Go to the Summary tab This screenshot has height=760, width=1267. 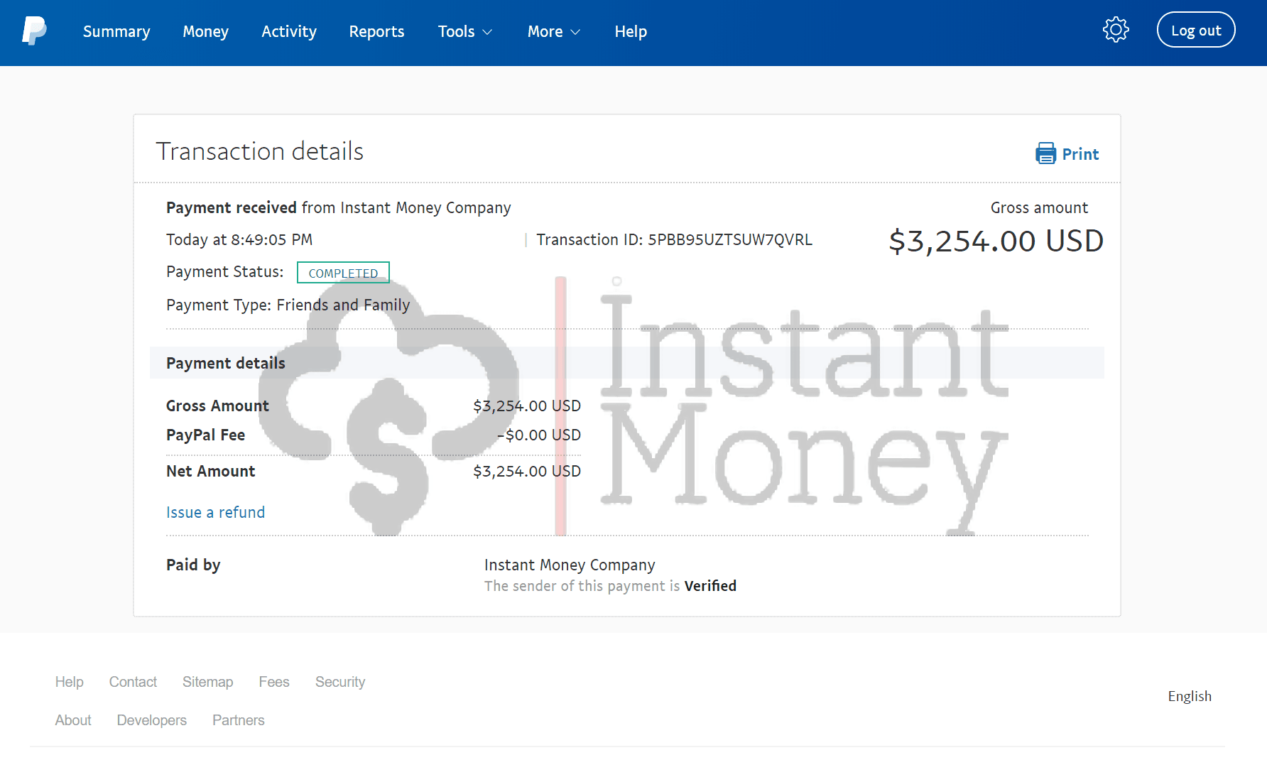click(x=116, y=31)
